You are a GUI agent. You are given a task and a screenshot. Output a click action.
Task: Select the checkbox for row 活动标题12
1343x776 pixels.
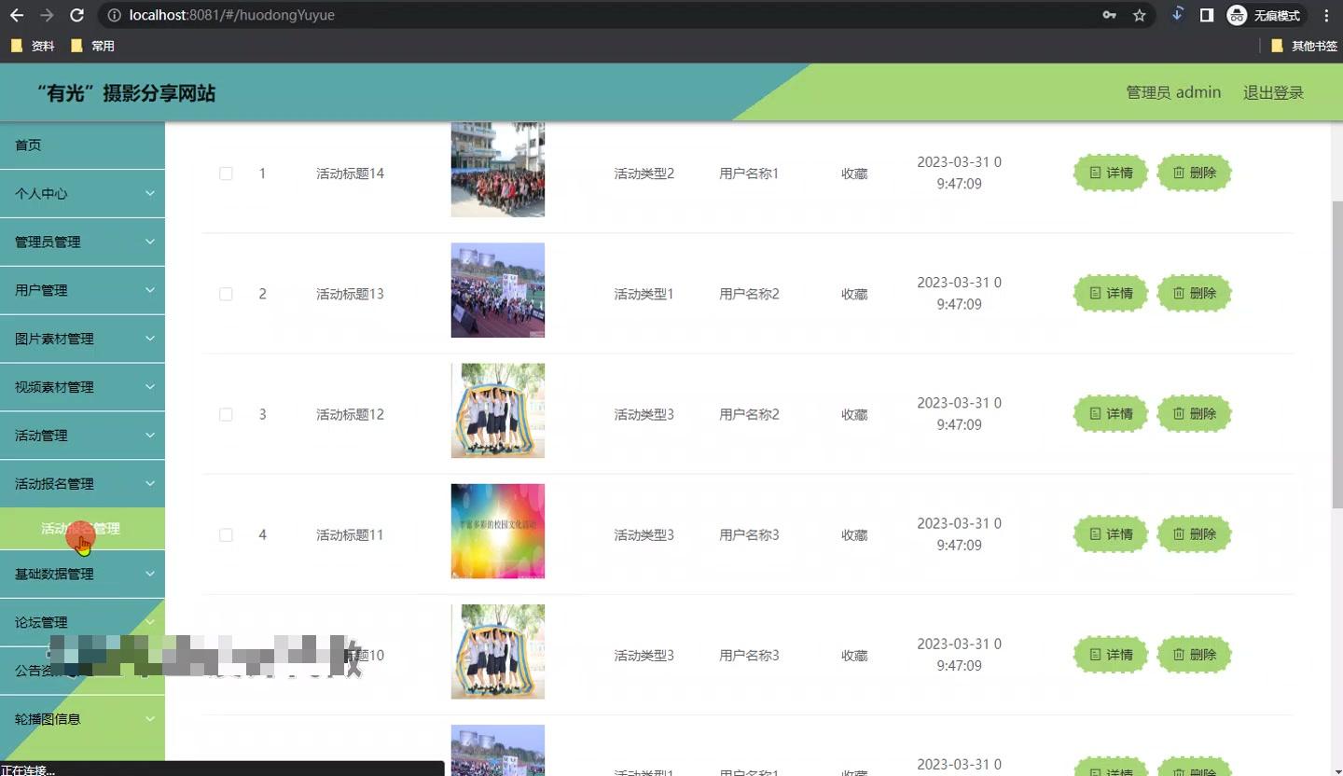coord(226,414)
